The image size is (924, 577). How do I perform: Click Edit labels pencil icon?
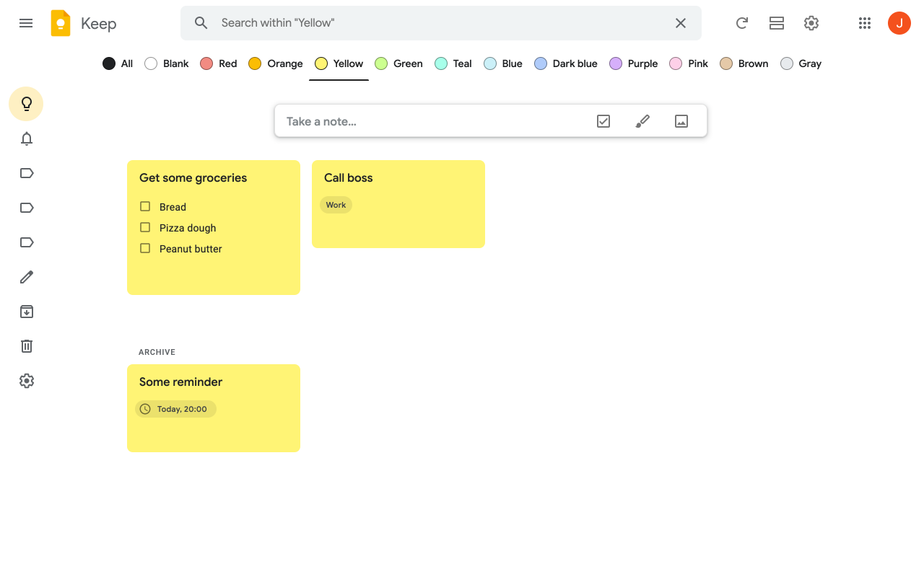click(26, 276)
